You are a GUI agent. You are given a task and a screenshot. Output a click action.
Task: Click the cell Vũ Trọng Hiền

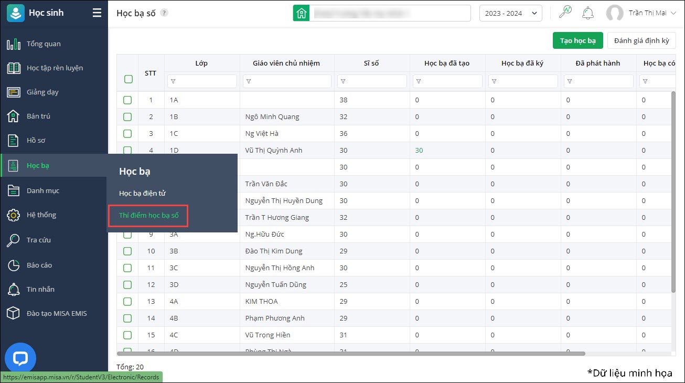pyautogui.click(x=267, y=335)
